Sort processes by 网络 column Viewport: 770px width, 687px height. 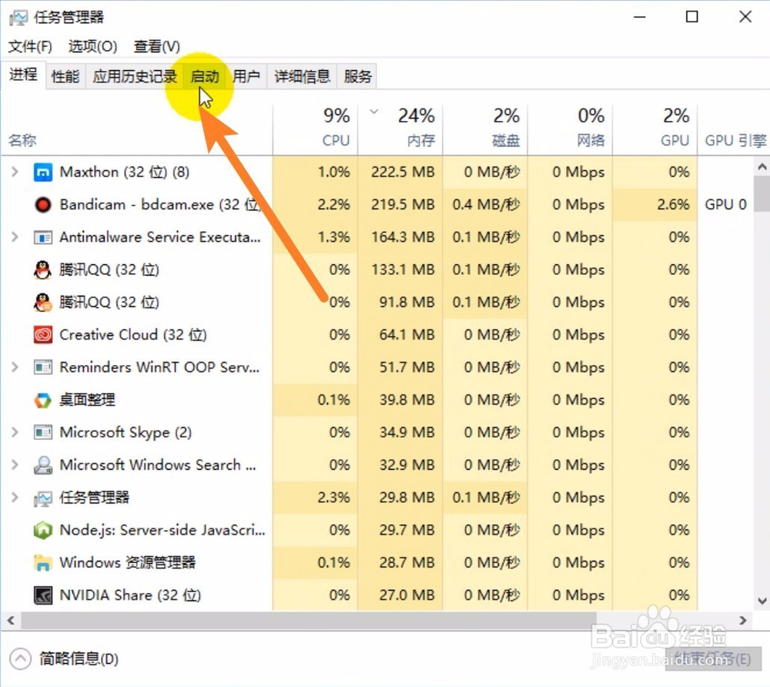pos(570,131)
